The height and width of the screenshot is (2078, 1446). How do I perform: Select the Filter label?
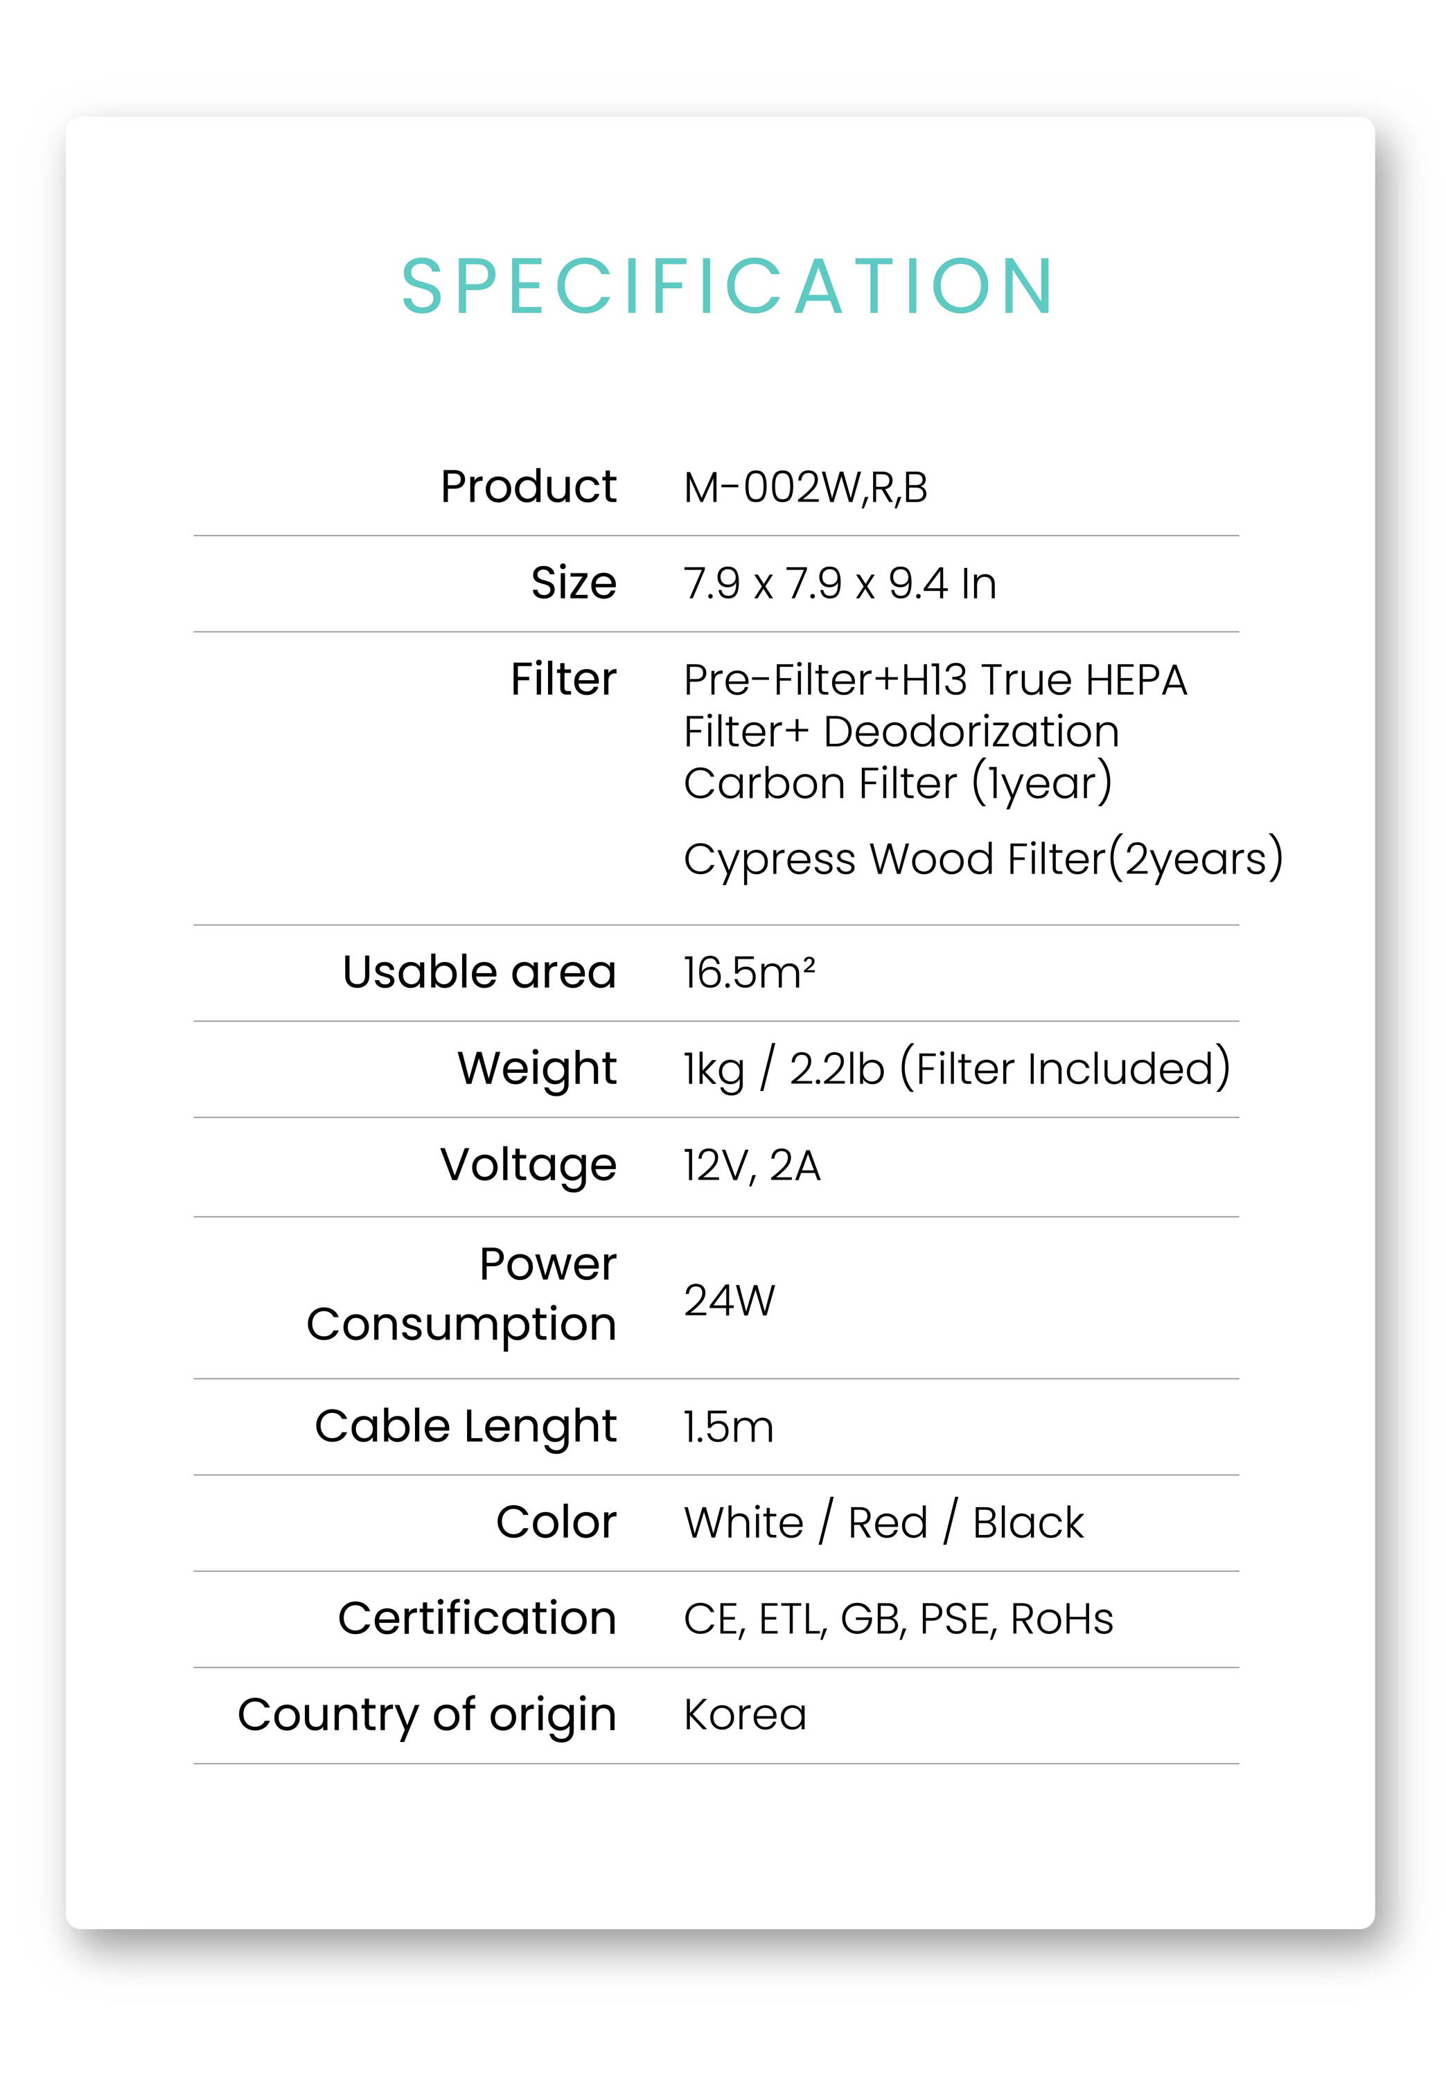tap(563, 678)
